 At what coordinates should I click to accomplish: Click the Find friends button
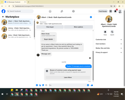coord(103,11)
